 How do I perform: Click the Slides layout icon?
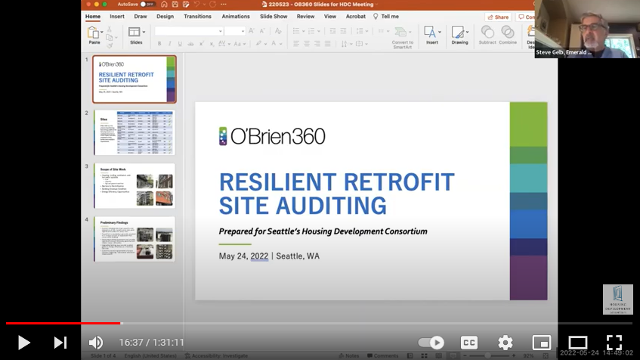tap(134, 32)
